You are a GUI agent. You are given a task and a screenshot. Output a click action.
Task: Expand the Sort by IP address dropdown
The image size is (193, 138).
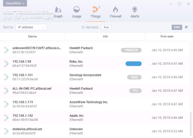pos(31,27)
